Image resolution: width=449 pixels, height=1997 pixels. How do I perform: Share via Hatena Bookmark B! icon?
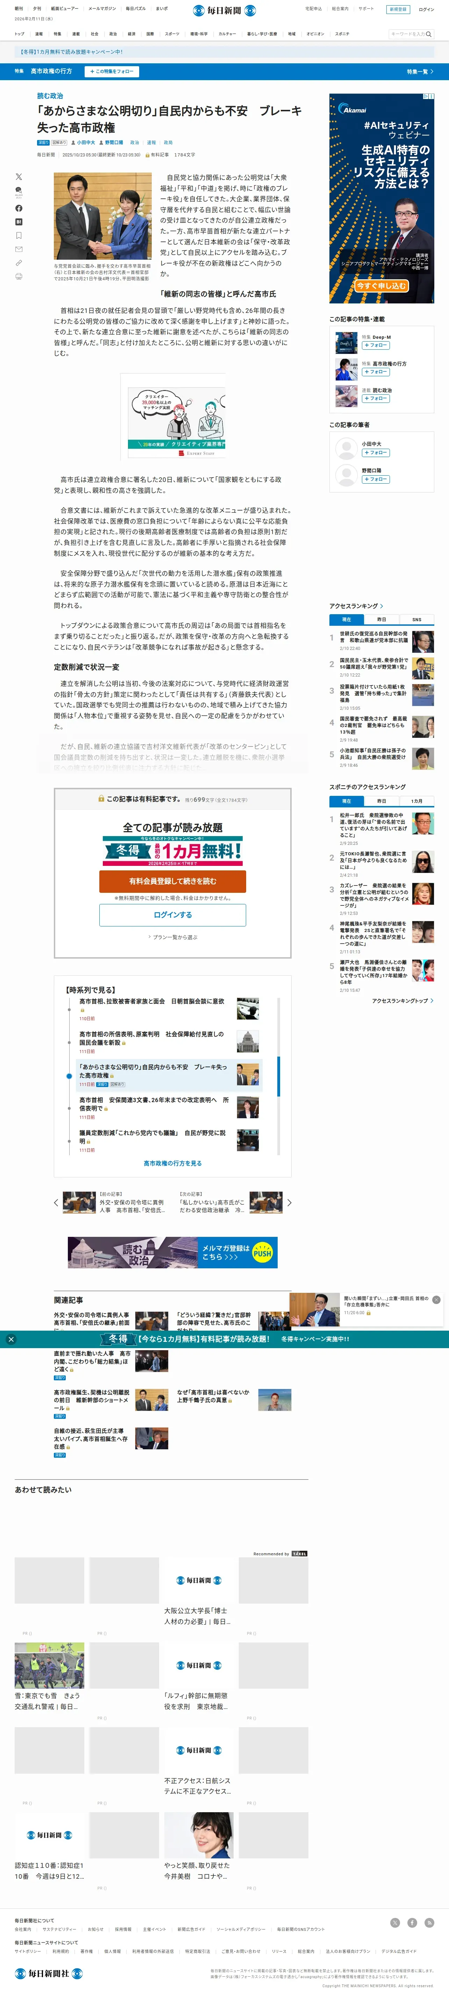pos(19,222)
